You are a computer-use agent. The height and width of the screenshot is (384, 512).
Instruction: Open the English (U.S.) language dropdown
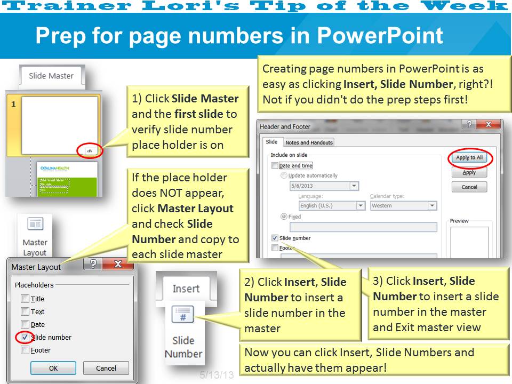pyautogui.click(x=360, y=205)
